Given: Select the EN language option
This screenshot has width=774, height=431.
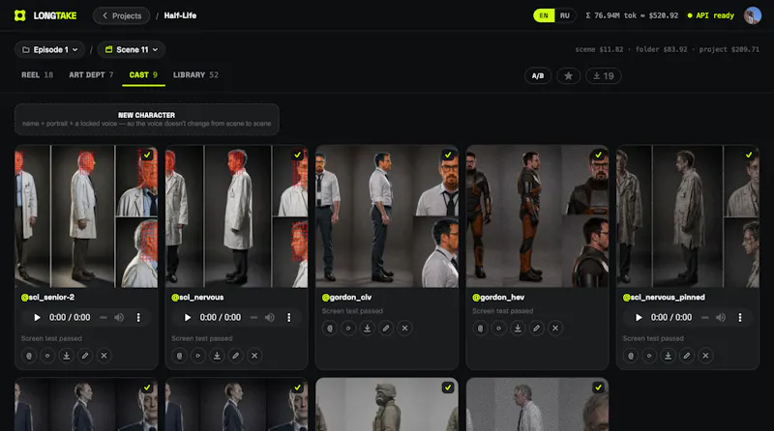Looking at the screenshot, I should point(544,15).
